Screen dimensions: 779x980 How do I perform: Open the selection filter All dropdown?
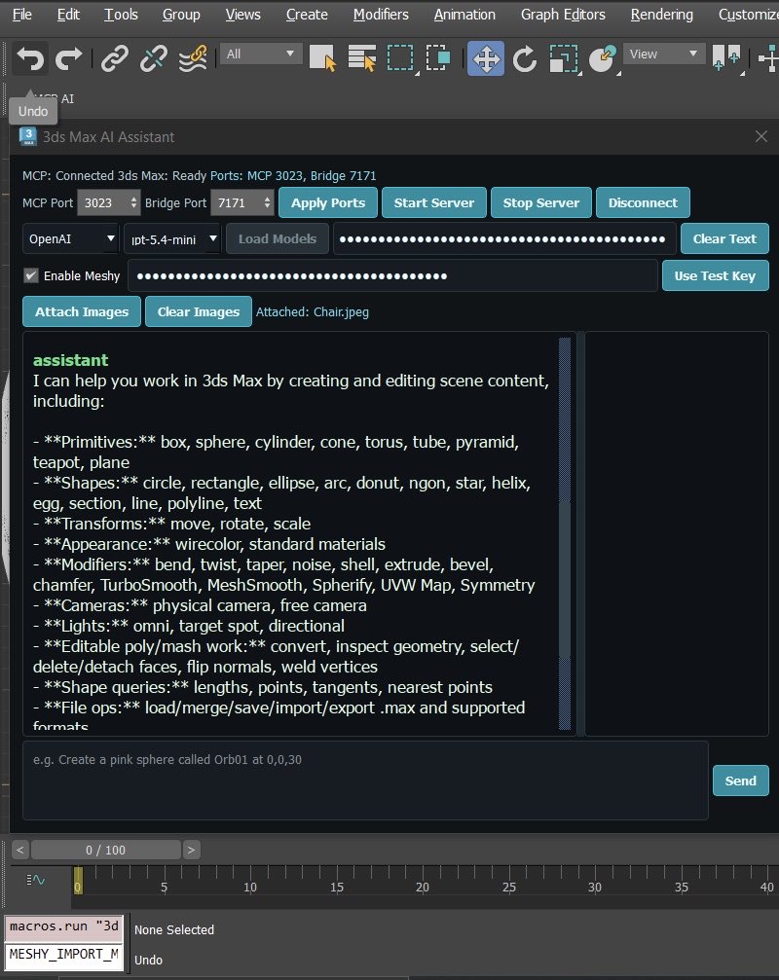point(261,54)
